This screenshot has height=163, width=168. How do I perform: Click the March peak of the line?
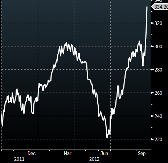tap(66, 42)
